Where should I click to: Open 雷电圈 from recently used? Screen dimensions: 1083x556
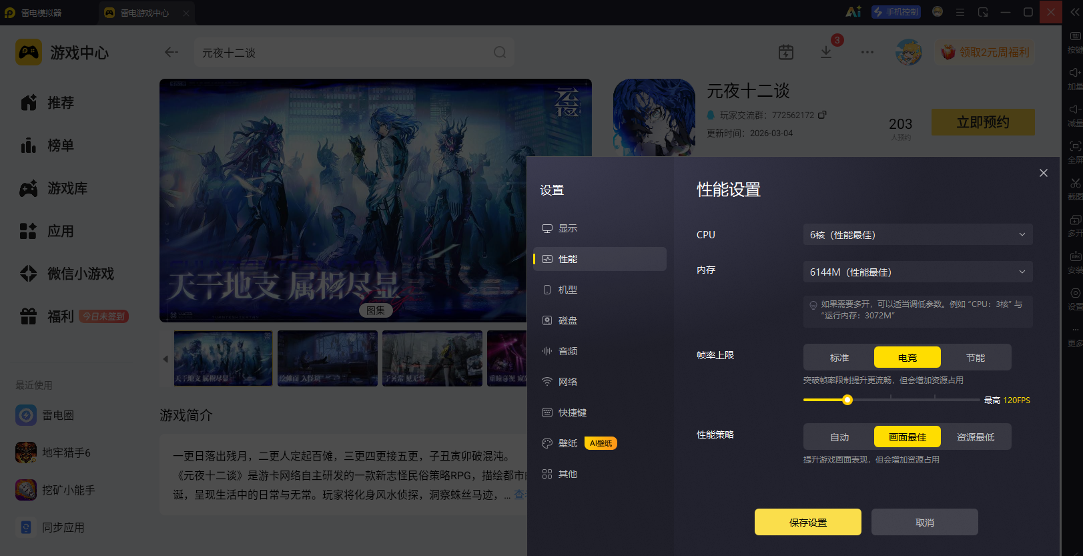pyautogui.click(x=45, y=415)
